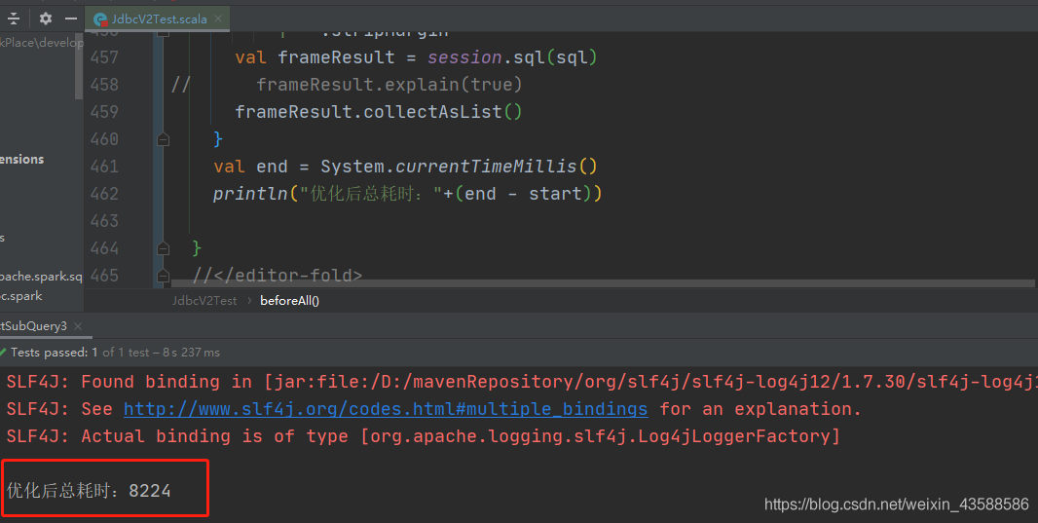
Task: Click line number 458 in gutter
Action: coord(104,85)
